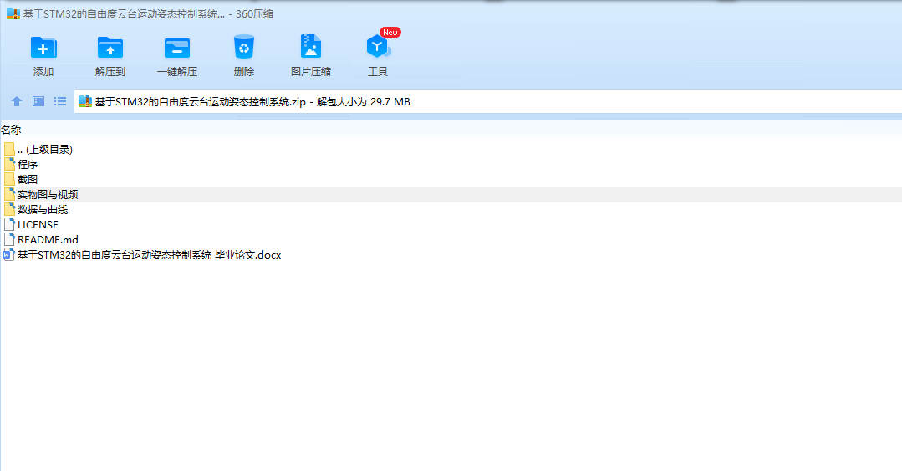Click the zip archive path address bar

[488, 102]
